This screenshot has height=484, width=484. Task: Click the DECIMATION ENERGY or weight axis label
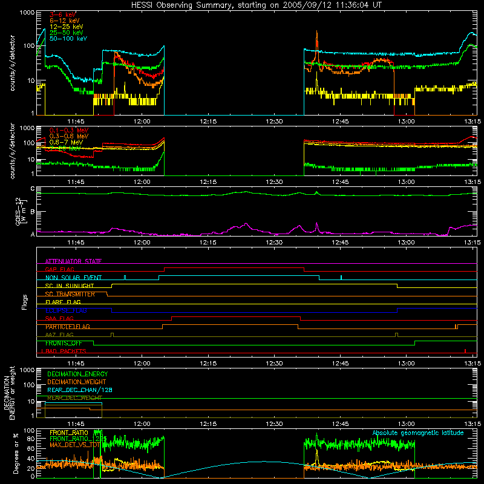pyautogui.click(x=9, y=393)
